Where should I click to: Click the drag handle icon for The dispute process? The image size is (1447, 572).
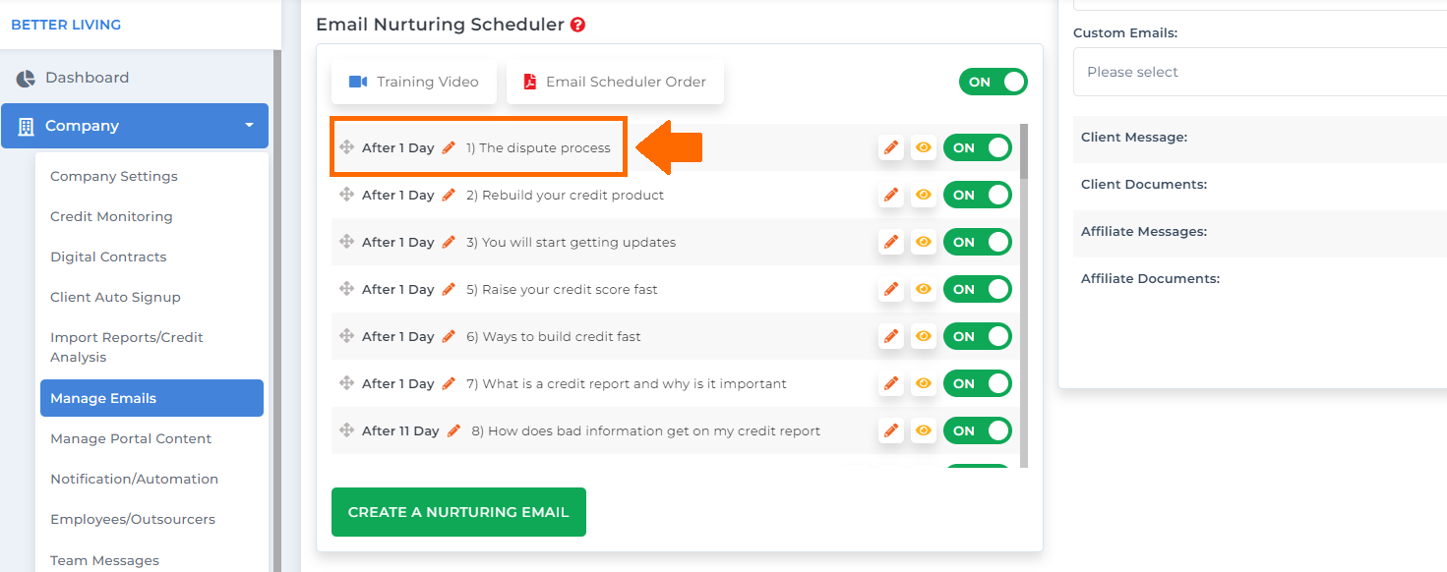pos(346,147)
